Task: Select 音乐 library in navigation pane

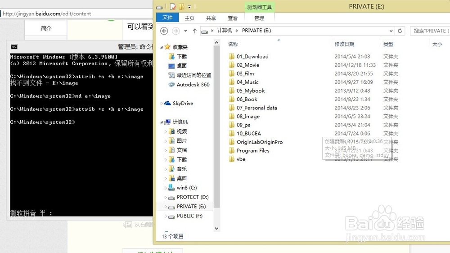Action: coord(182,168)
